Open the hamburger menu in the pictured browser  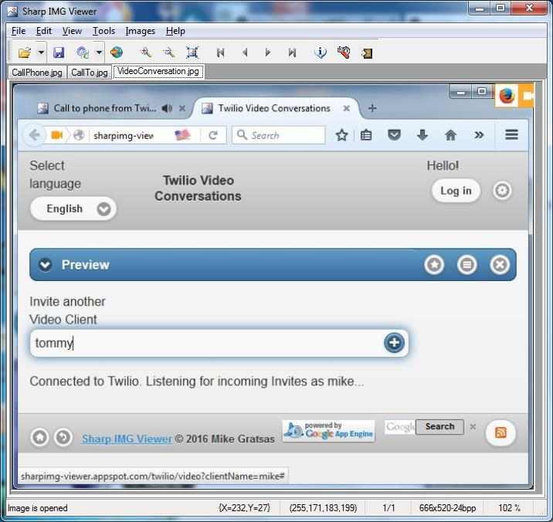(511, 134)
